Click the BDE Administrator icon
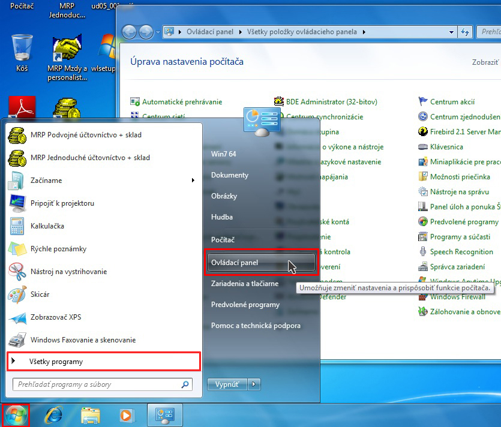 click(279, 101)
